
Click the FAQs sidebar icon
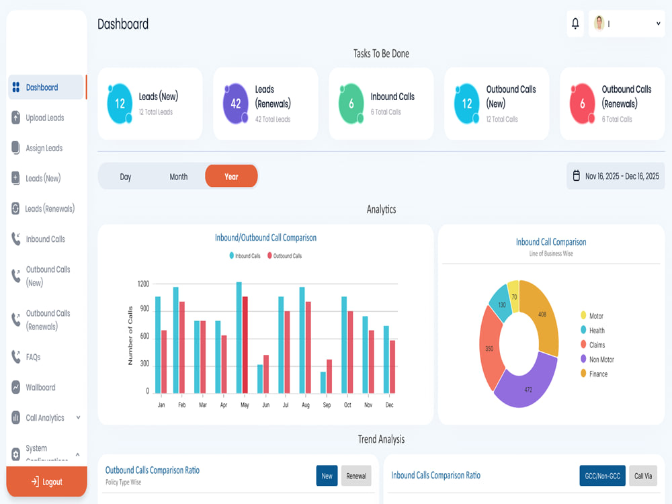[15, 357]
